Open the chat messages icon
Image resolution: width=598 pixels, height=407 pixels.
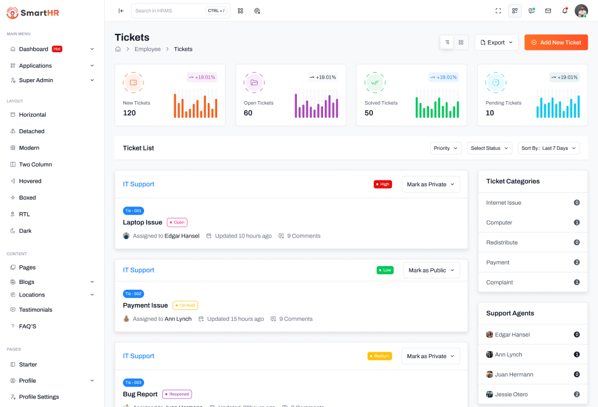[x=531, y=11]
